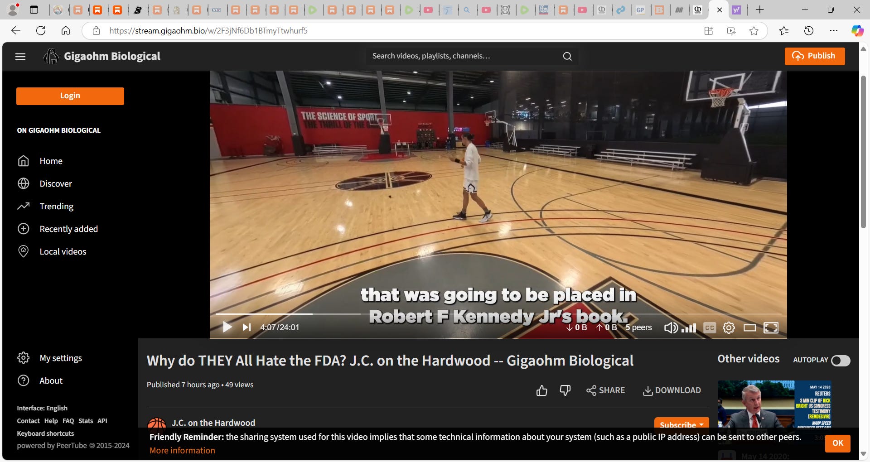Click the page vertical scrollbar

863,152
